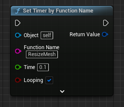This screenshot has height=107, width=124.
Task: Click the ResizeMesh function name field
Action: point(42,54)
